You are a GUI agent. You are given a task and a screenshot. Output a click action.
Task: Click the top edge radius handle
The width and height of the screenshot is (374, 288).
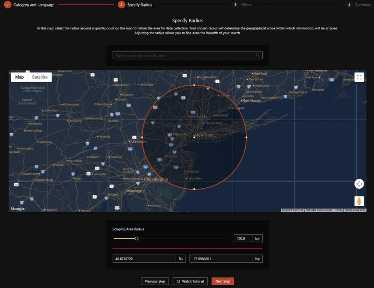point(194,85)
